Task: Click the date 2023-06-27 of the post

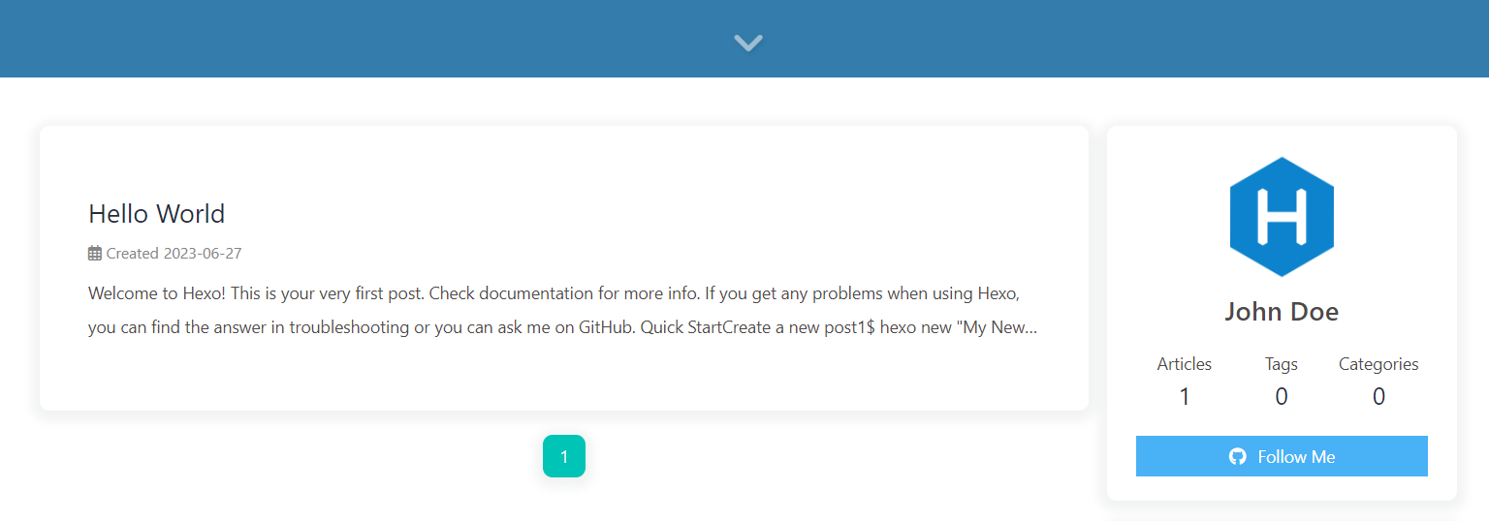Action: coord(203,254)
